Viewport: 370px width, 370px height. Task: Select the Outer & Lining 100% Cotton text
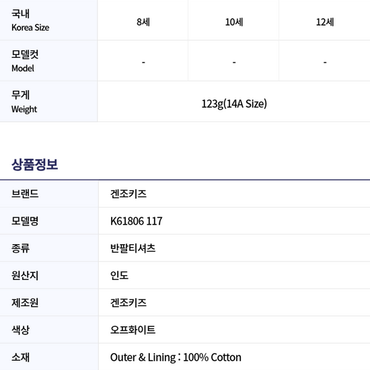(176, 357)
